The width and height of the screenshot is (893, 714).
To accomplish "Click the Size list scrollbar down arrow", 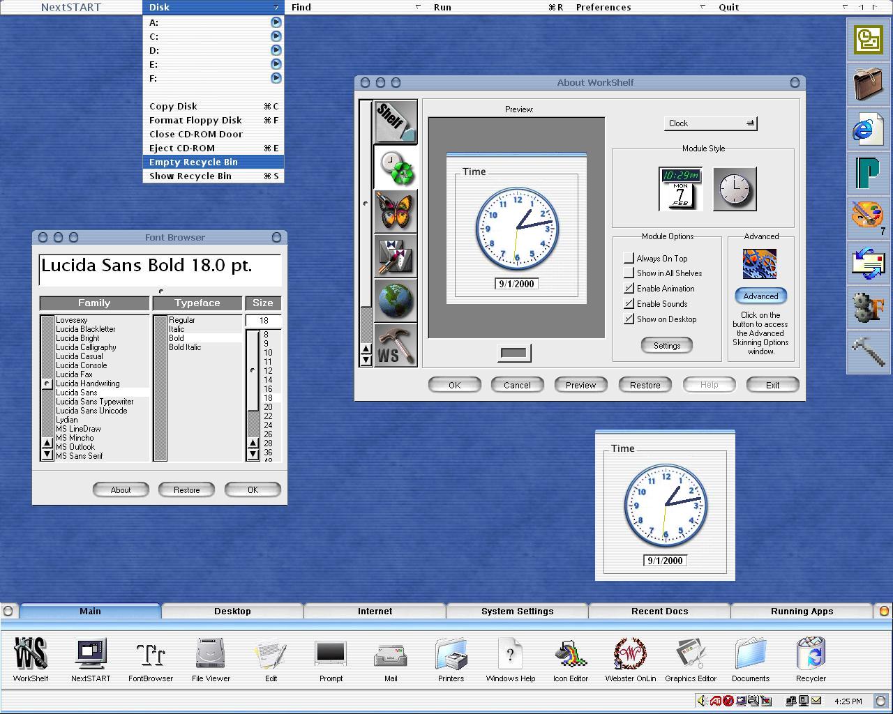I will pyautogui.click(x=253, y=455).
